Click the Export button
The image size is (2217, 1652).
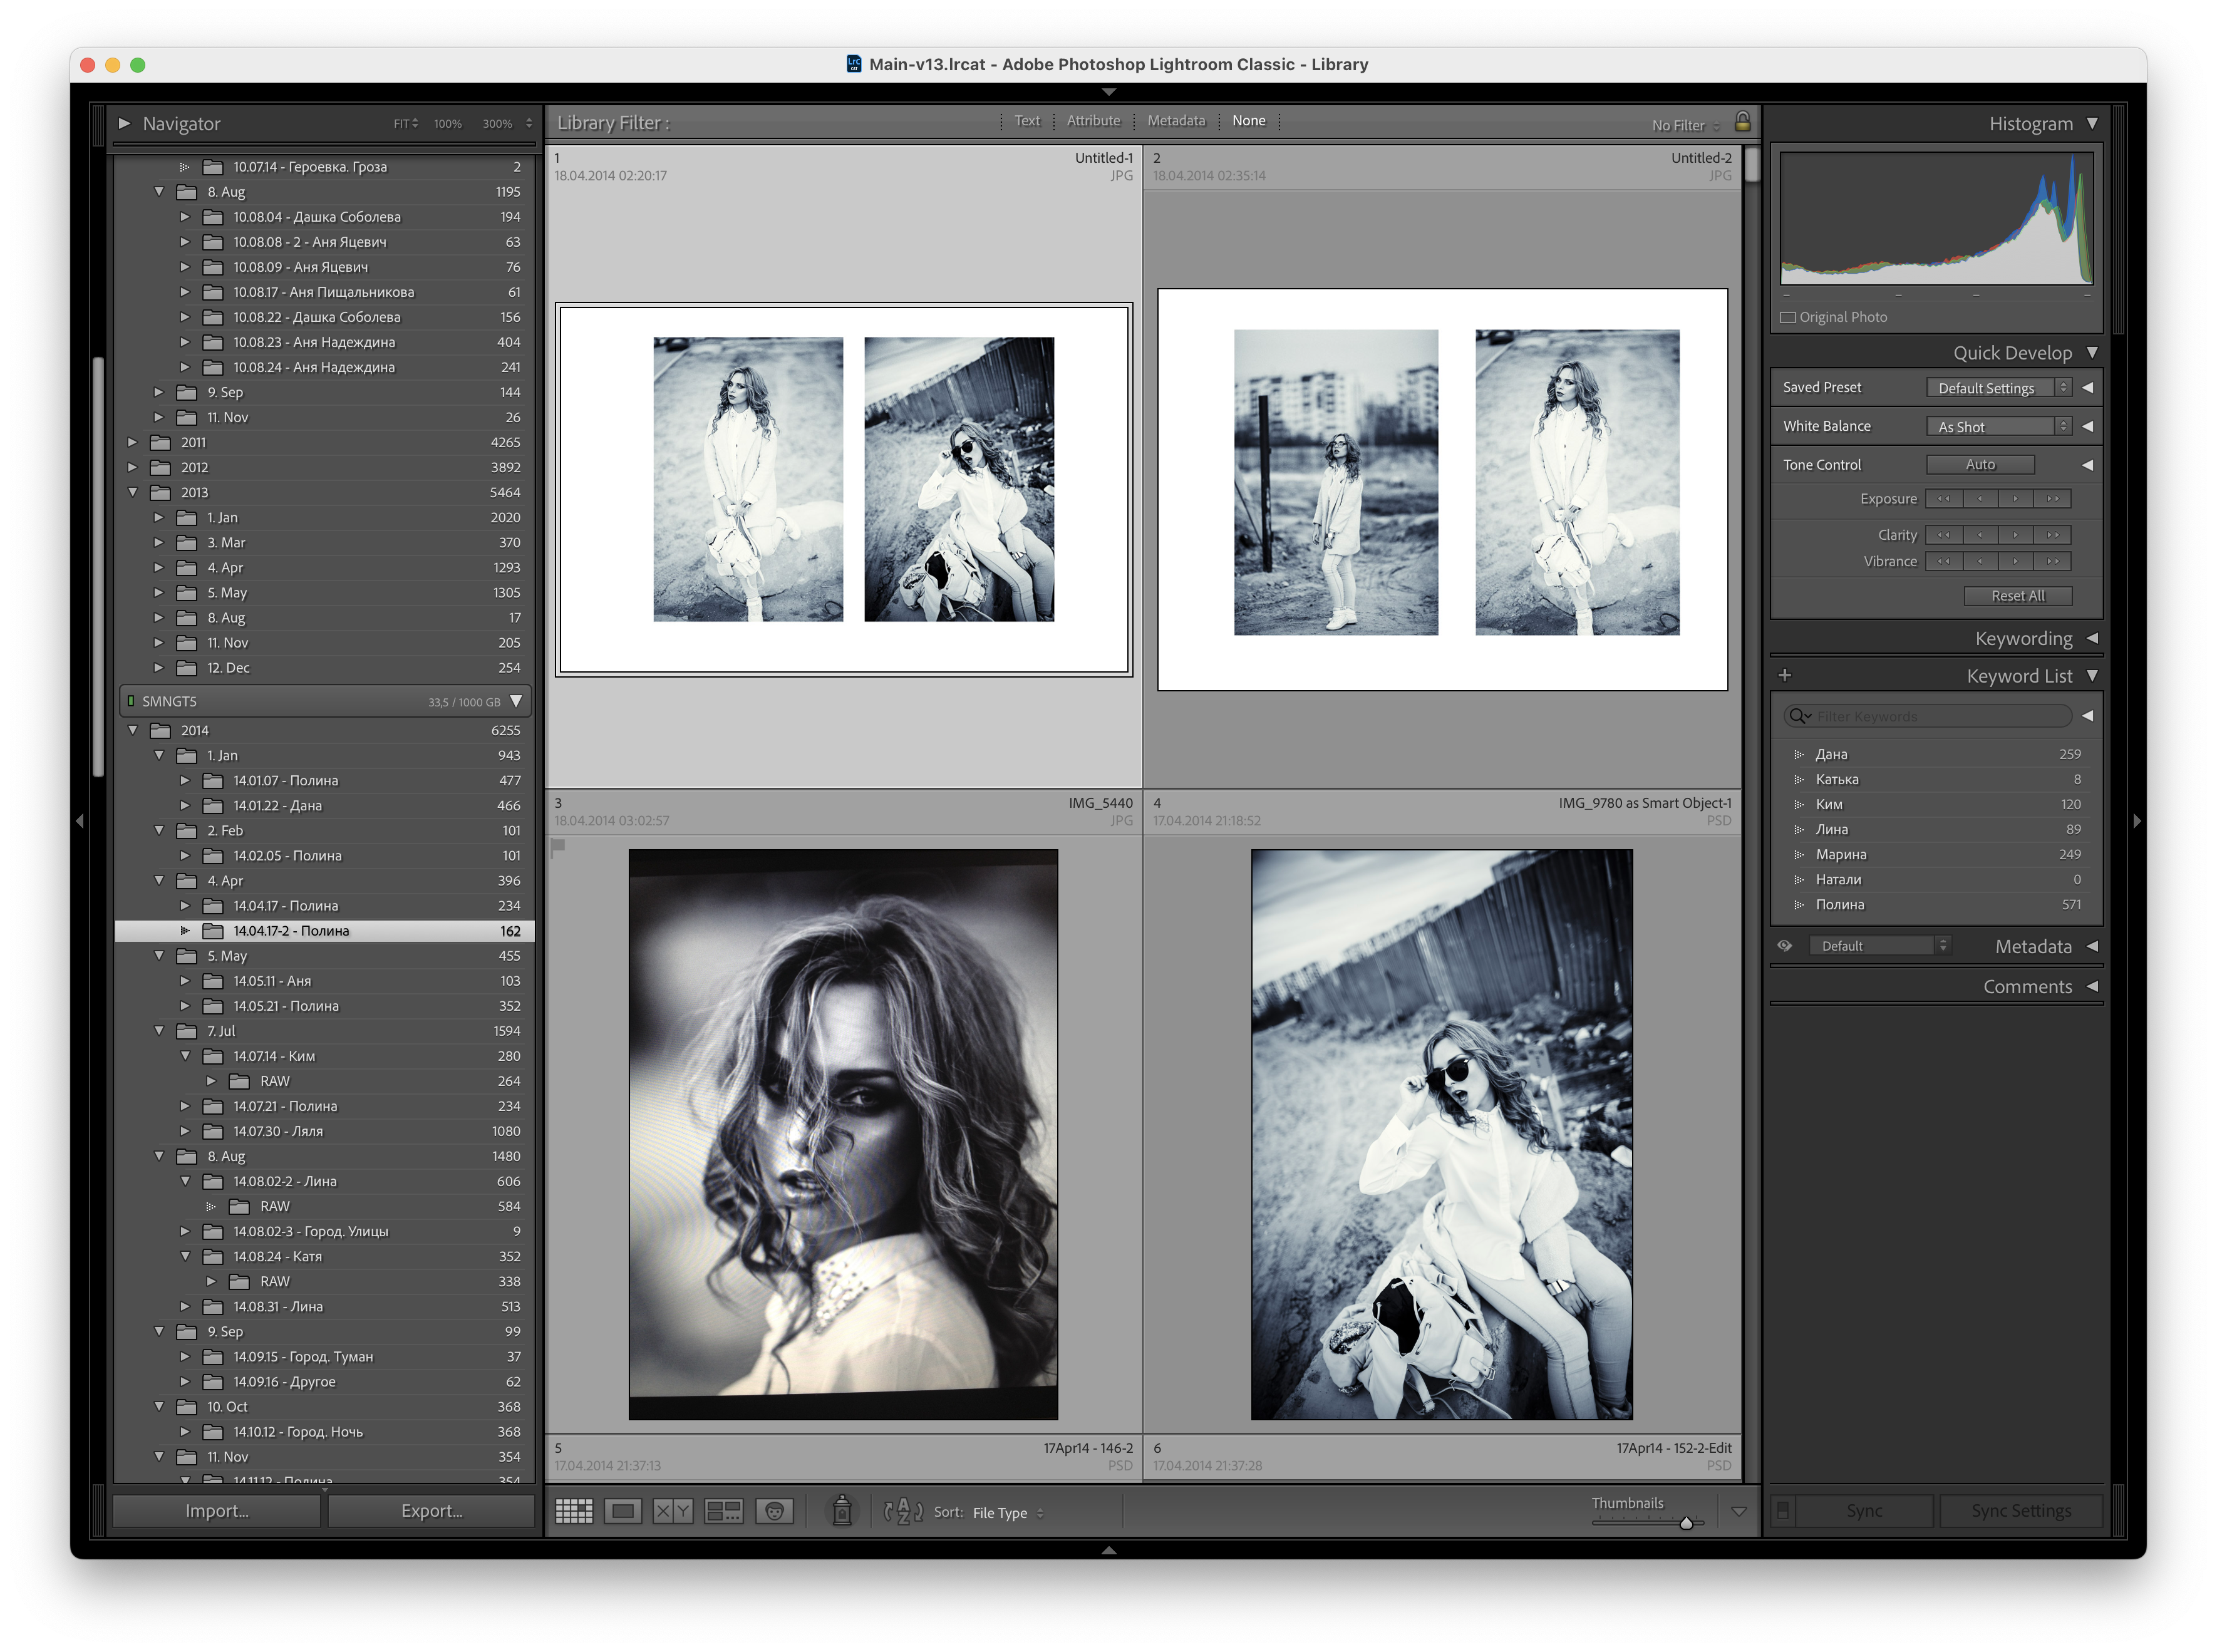coord(432,1511)
